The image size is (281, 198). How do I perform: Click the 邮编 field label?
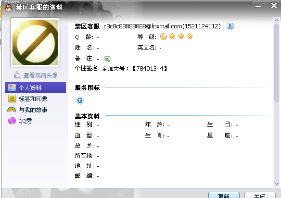coord(84,176)
